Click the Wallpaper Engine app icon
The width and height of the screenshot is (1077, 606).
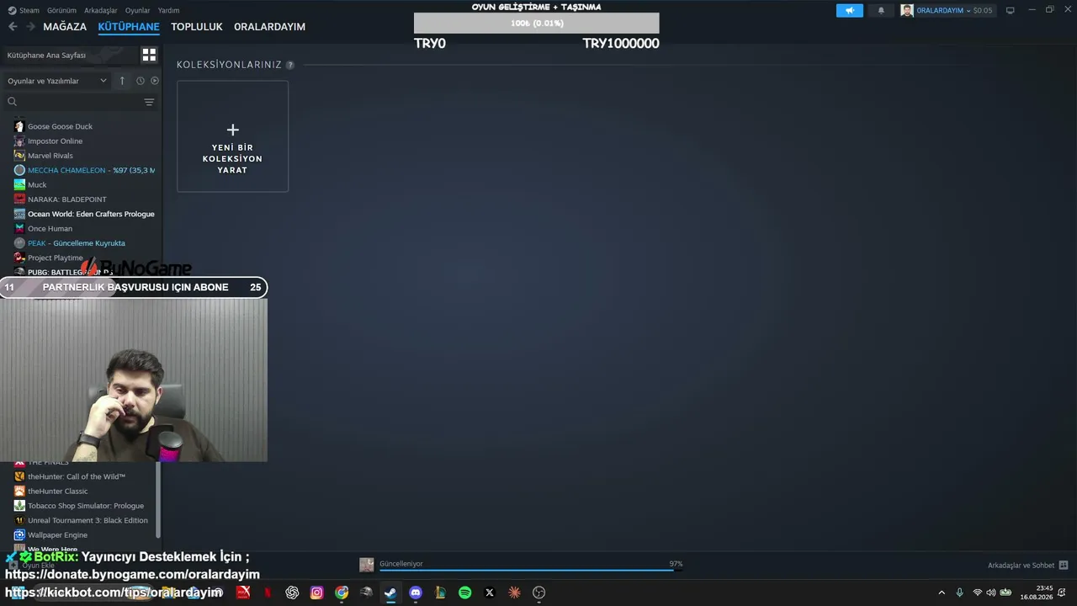click(19, 535)
